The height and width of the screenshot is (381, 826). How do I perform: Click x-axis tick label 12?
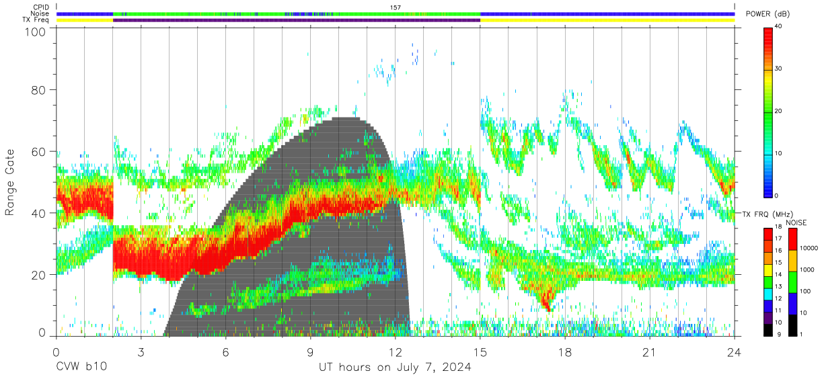(x=395, y=353)
